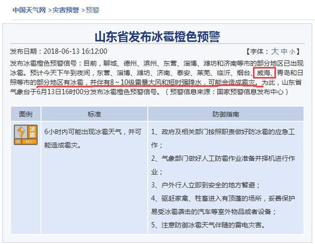Set font size to 小
This screenshot has width=315, height=244.
[292, 52]
